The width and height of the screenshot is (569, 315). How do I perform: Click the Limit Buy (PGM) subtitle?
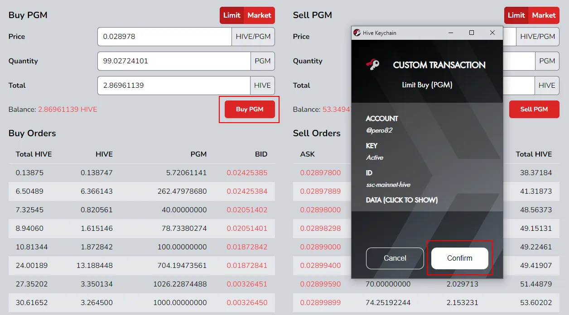pyautogui.click(x=427, y=85)
